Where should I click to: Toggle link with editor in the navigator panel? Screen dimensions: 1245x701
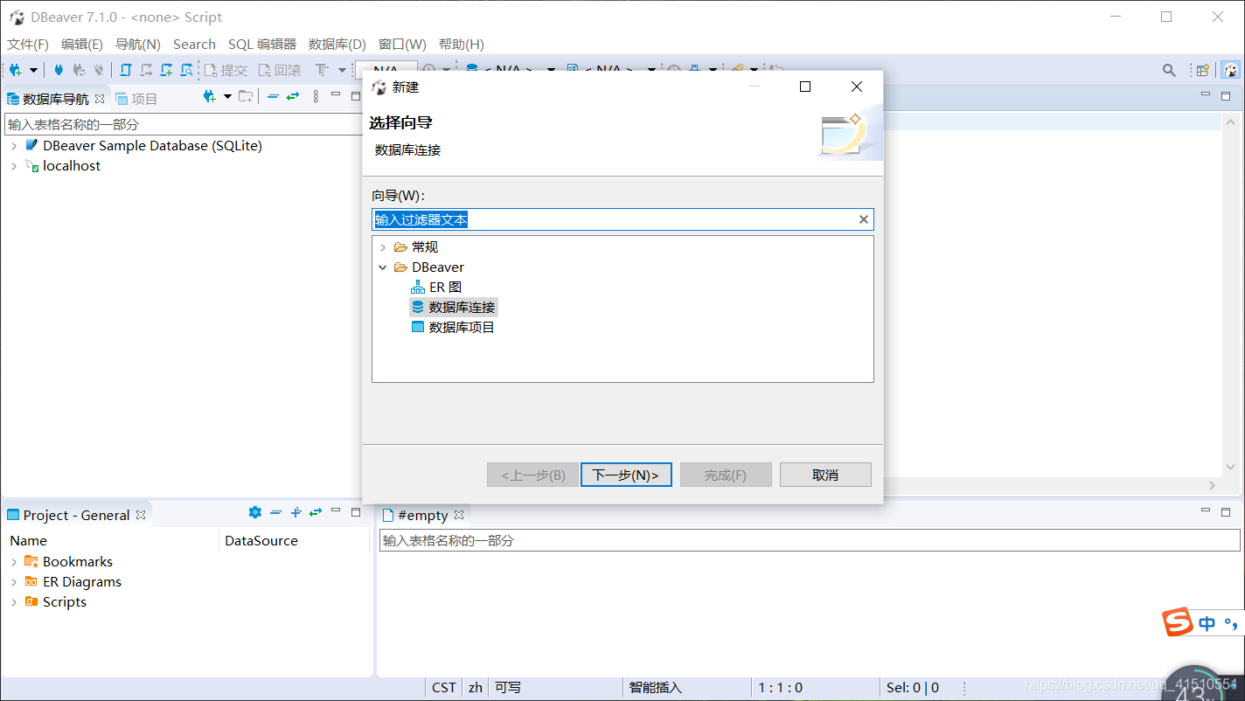pos(295,96)
